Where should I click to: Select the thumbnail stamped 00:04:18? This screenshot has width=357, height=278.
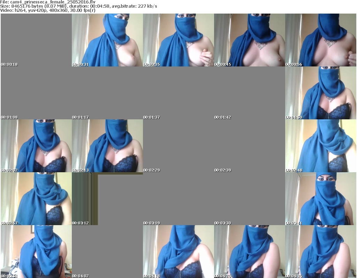pyautogui.click(x=178, y=252)
